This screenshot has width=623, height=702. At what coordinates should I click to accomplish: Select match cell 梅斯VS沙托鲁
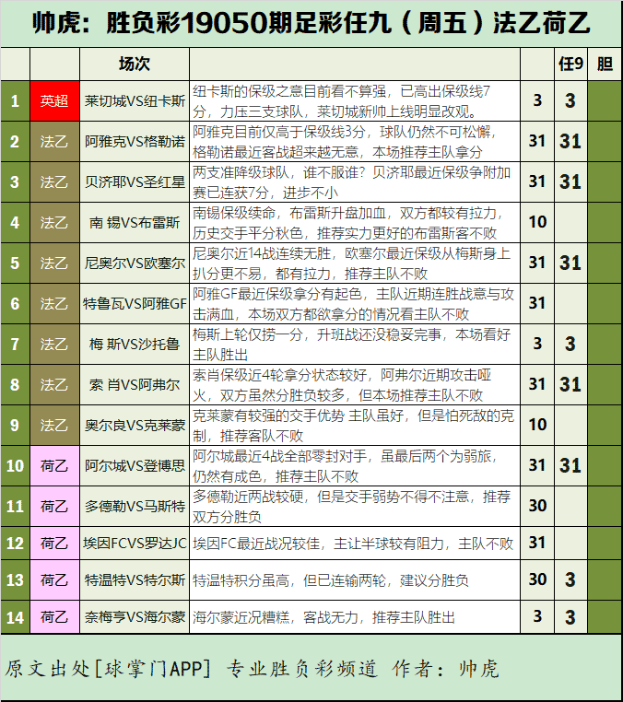click(135, 344)
